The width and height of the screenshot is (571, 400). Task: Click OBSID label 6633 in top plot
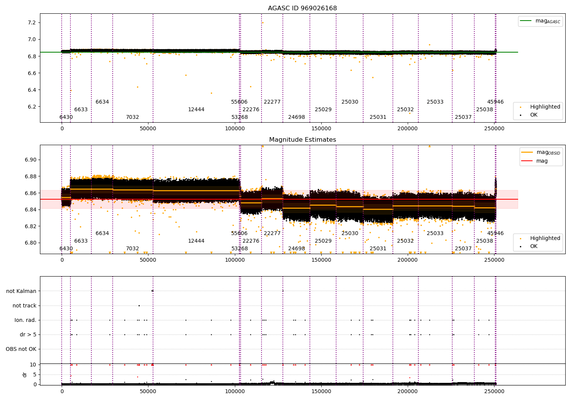click(81, 109)
